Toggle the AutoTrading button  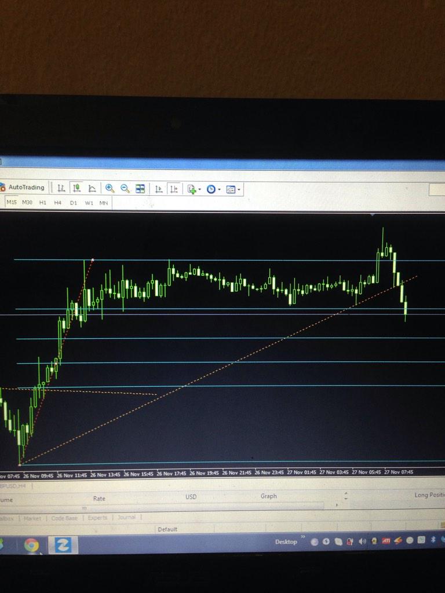[23, 187]
